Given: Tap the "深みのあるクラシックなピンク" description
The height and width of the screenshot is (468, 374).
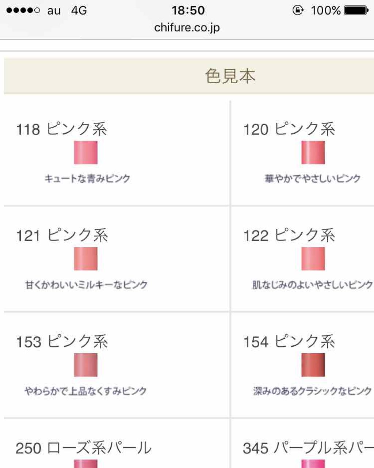Looking at the screenshot, I should tap(312, 391).
